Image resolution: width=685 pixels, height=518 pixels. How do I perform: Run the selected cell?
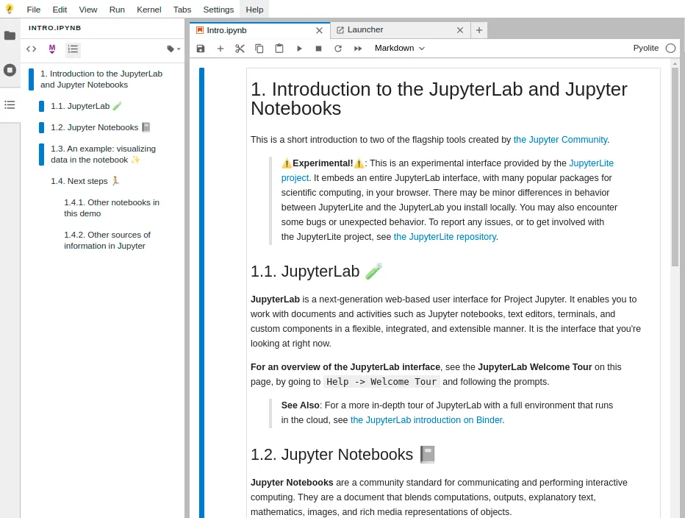[299, 48]
